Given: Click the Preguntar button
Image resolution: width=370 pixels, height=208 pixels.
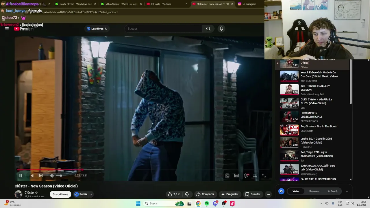Looking at the screenshot, I should coord(230,194).
